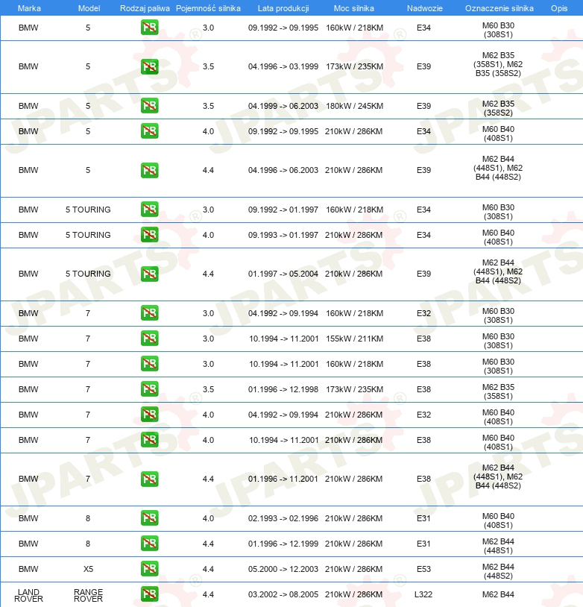Click E32 body cell in the 160kW / 218KM row
583x607 pixels.
coord(423,313)
